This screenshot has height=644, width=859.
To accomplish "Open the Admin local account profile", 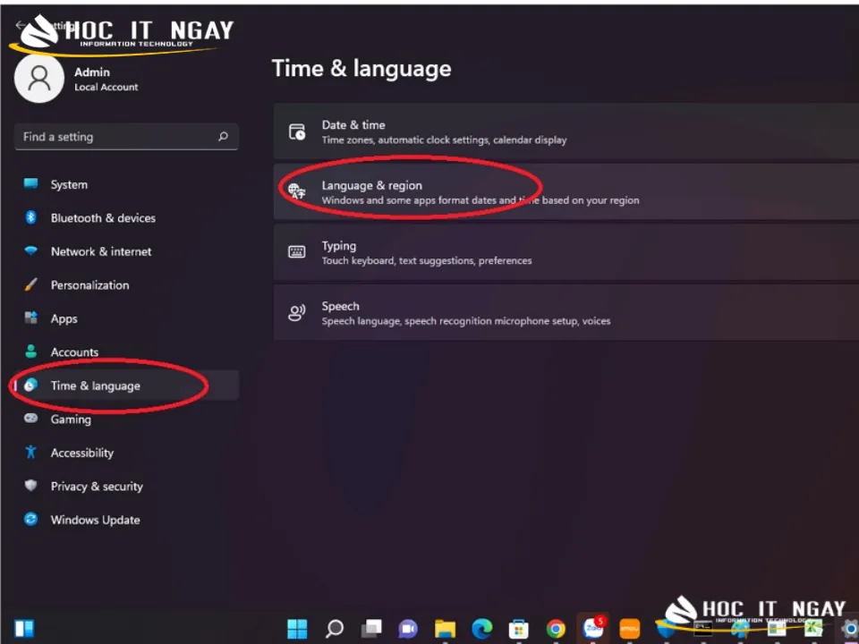I will point(77,79).
